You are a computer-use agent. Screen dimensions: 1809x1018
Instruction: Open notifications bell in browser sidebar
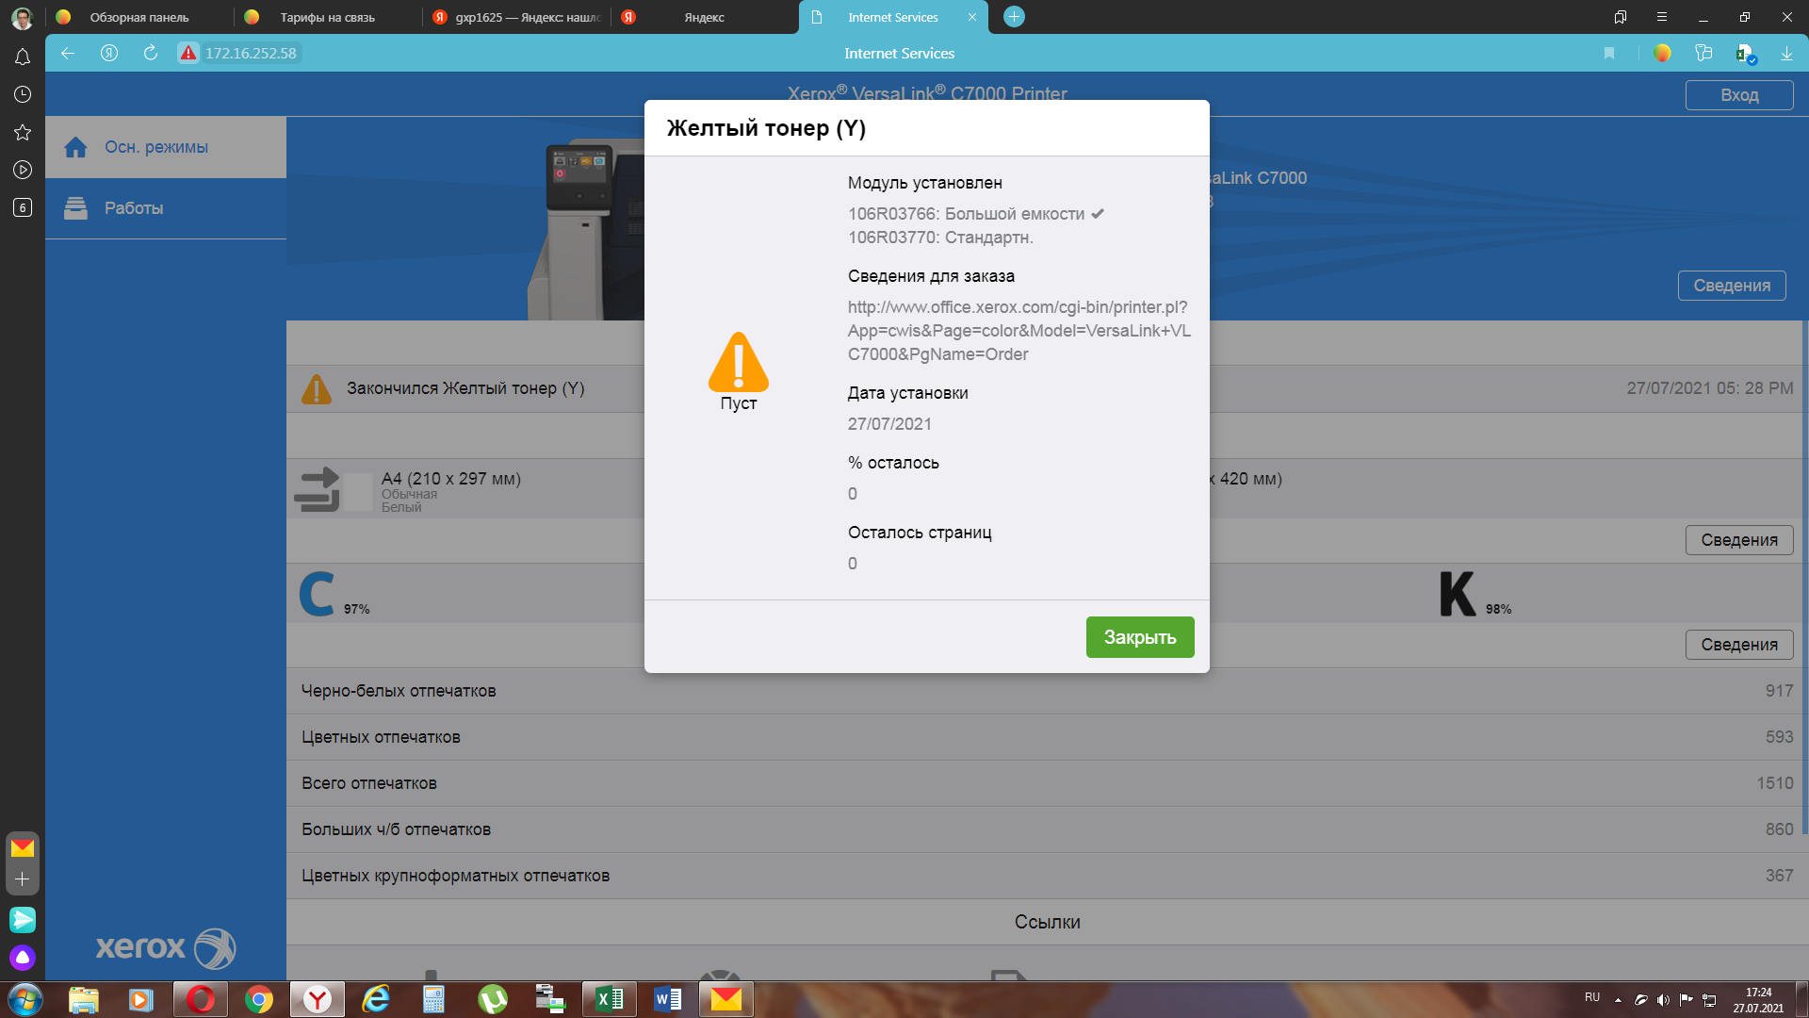(x=23, y=57)
